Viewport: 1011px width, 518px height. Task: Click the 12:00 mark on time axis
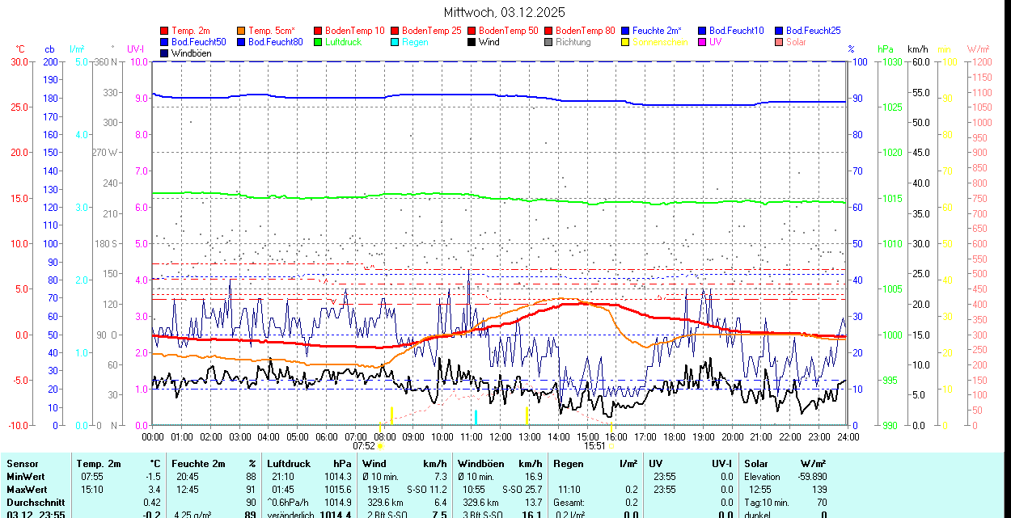tap(501, 436)
